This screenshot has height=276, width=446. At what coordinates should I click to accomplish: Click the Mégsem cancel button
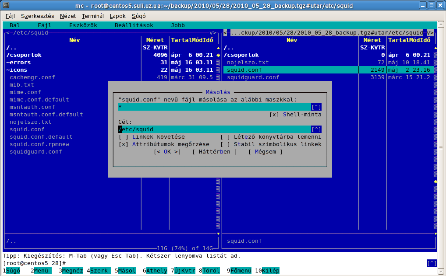[x=265, y=152]
